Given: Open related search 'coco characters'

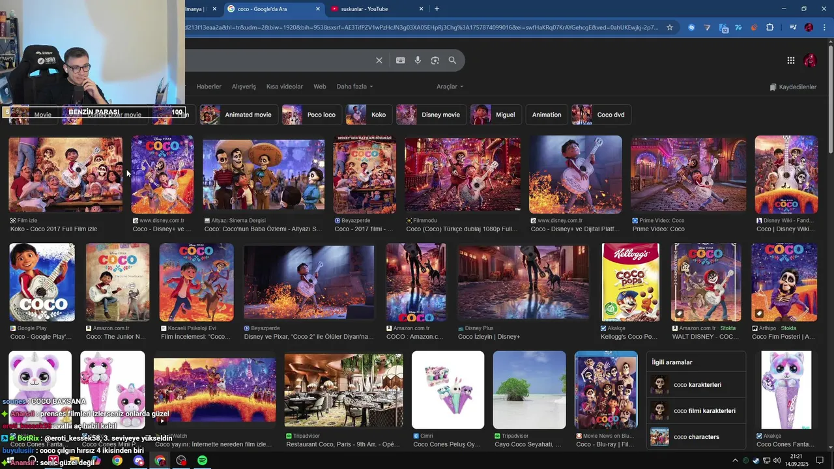Looking at the screenshot, I should tap(697, 437).
